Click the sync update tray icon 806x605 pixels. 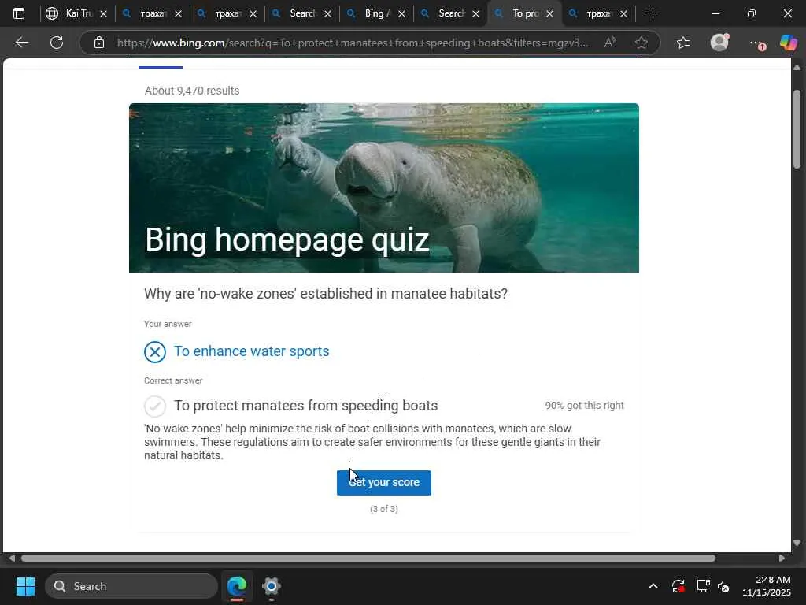click(678, 586)
